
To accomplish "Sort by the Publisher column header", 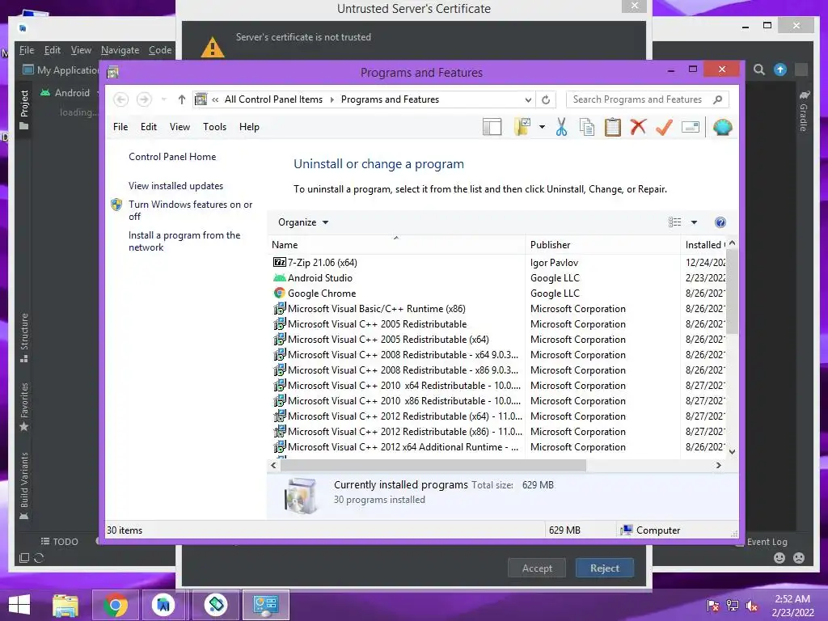I will click(602, 244).
